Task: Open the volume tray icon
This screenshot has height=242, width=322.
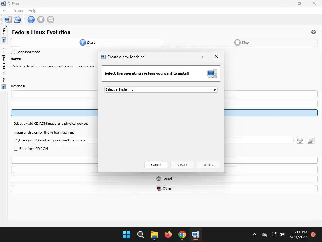Action: pos(282,234)
